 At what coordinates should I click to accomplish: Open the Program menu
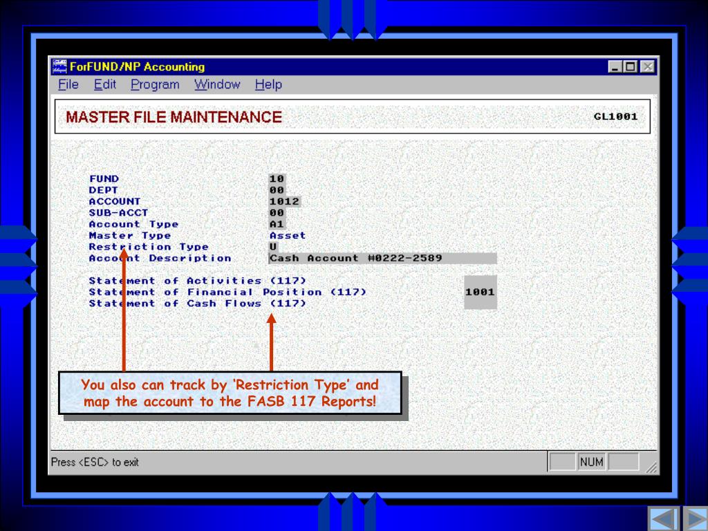(155, 85)
